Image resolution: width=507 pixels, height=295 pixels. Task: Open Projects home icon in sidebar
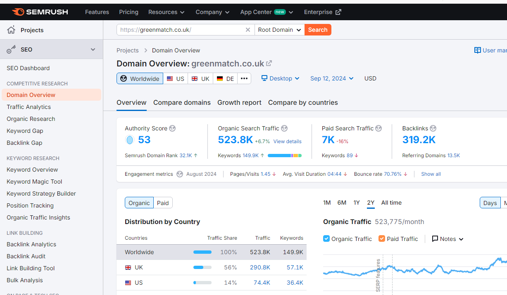[x=11, y=30]
